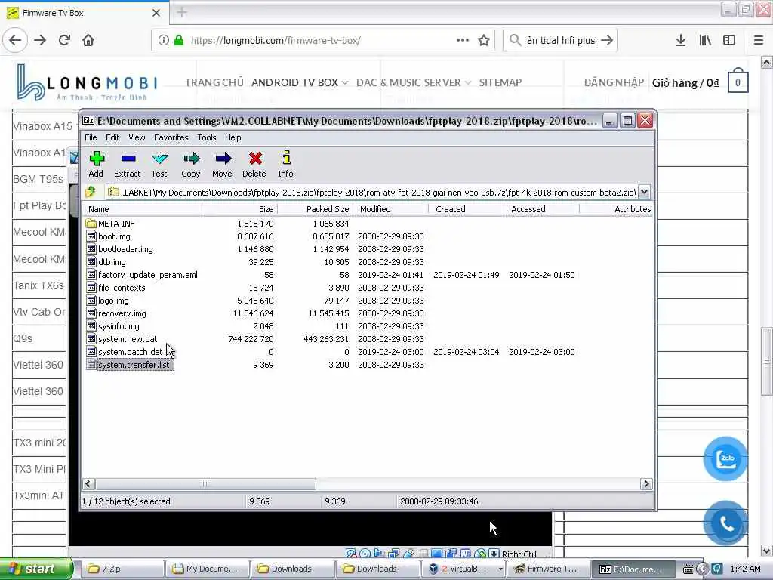Image resolution: width=773 pixels, height=580 pixels.
Task: Sort by the Modified column header
Action: pyautogui.click(x=390, y=209)
